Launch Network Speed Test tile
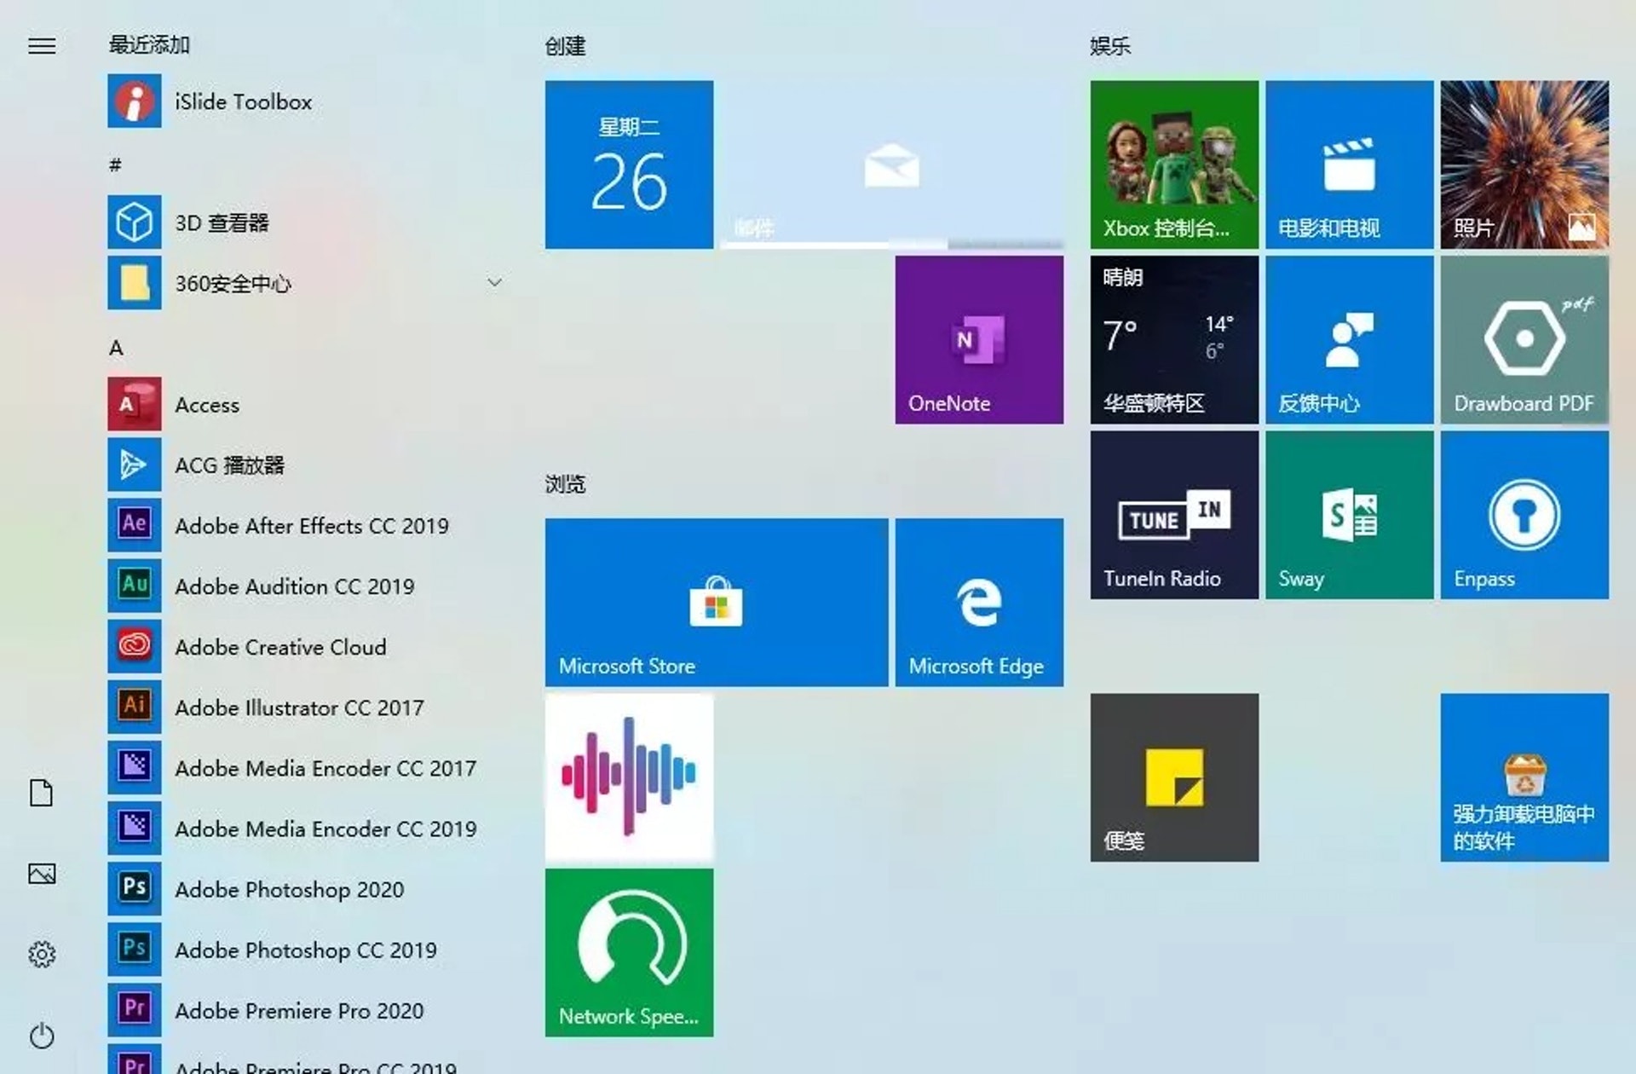 pyautogui.click(x=629, y=952)
